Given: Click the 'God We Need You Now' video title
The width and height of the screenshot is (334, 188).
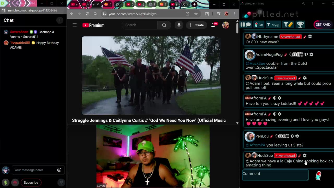Looking at the screenshot, I should (x=149, y=120).
